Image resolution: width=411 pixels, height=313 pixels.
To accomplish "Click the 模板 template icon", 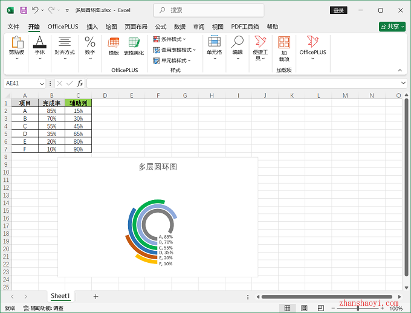I will 114,47.
